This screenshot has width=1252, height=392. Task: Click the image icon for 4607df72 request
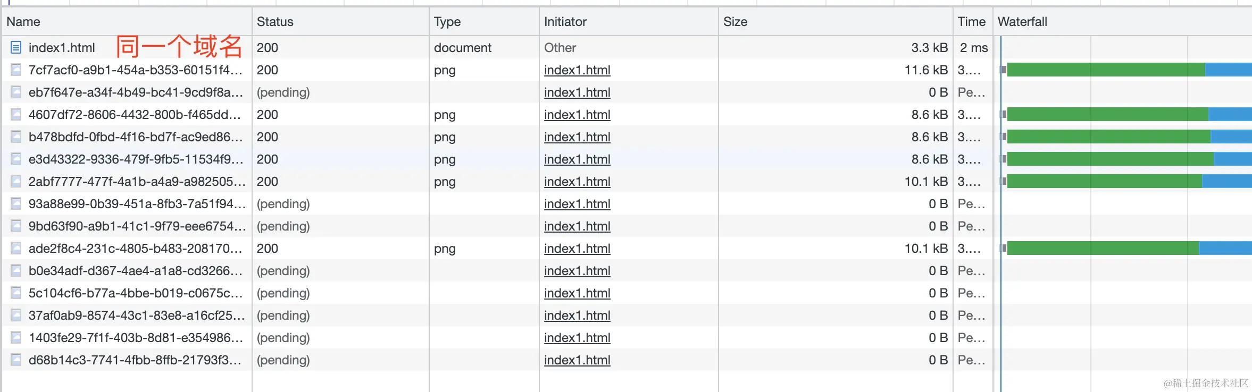pyautogui.click(x=16, y=115)
